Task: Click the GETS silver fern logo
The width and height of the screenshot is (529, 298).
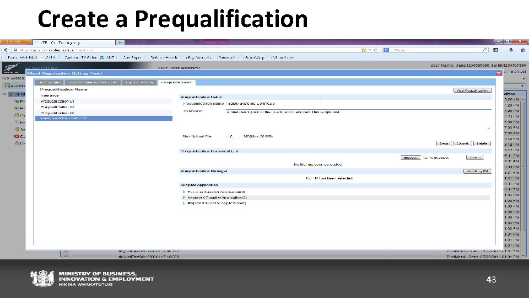Action: click(x=12, y=68)
